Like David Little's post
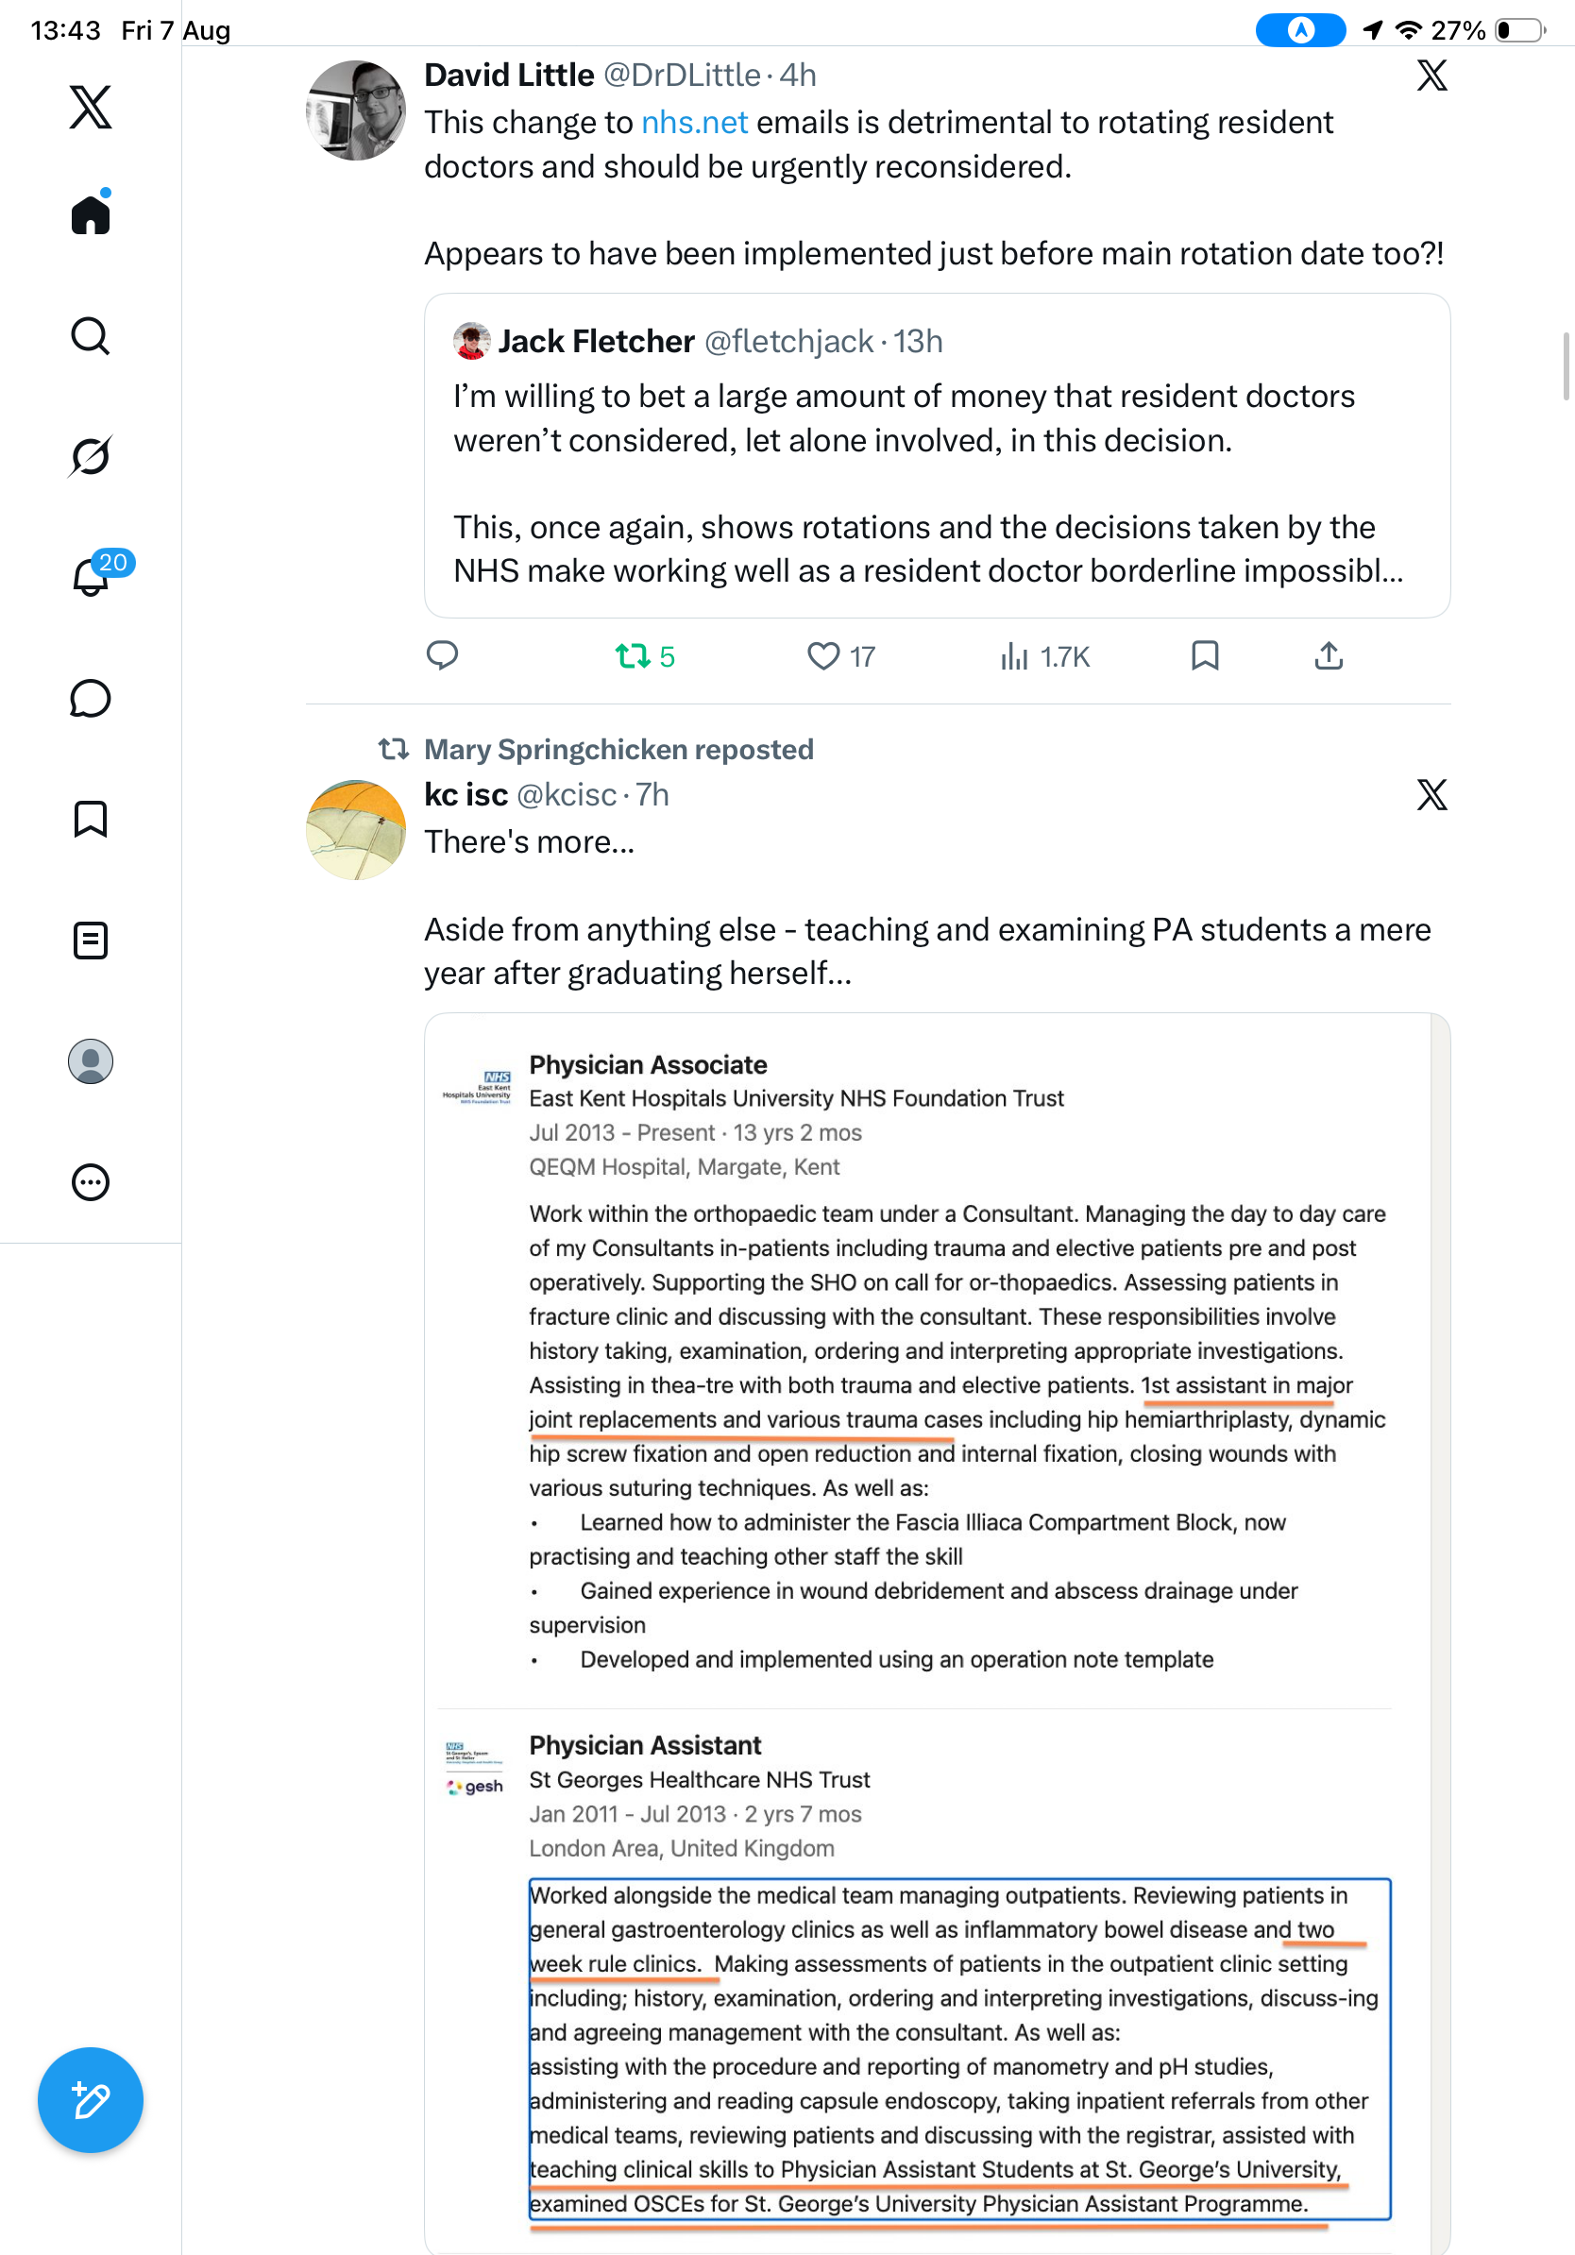Viewport: 1575px width, 2255px height. 840,656
